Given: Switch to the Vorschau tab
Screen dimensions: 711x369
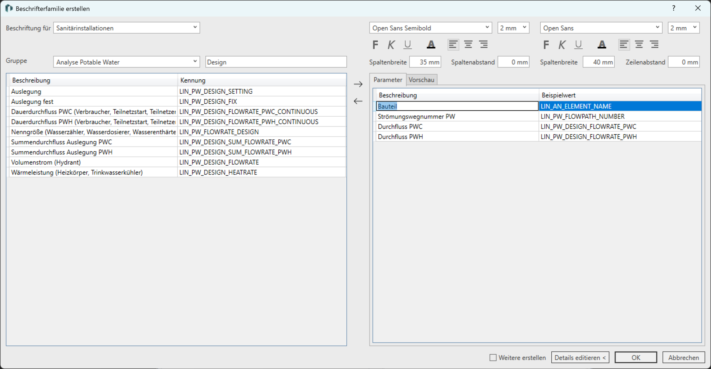Looking at the screenshot, I should pyautogui.click(x=422, y=80).
